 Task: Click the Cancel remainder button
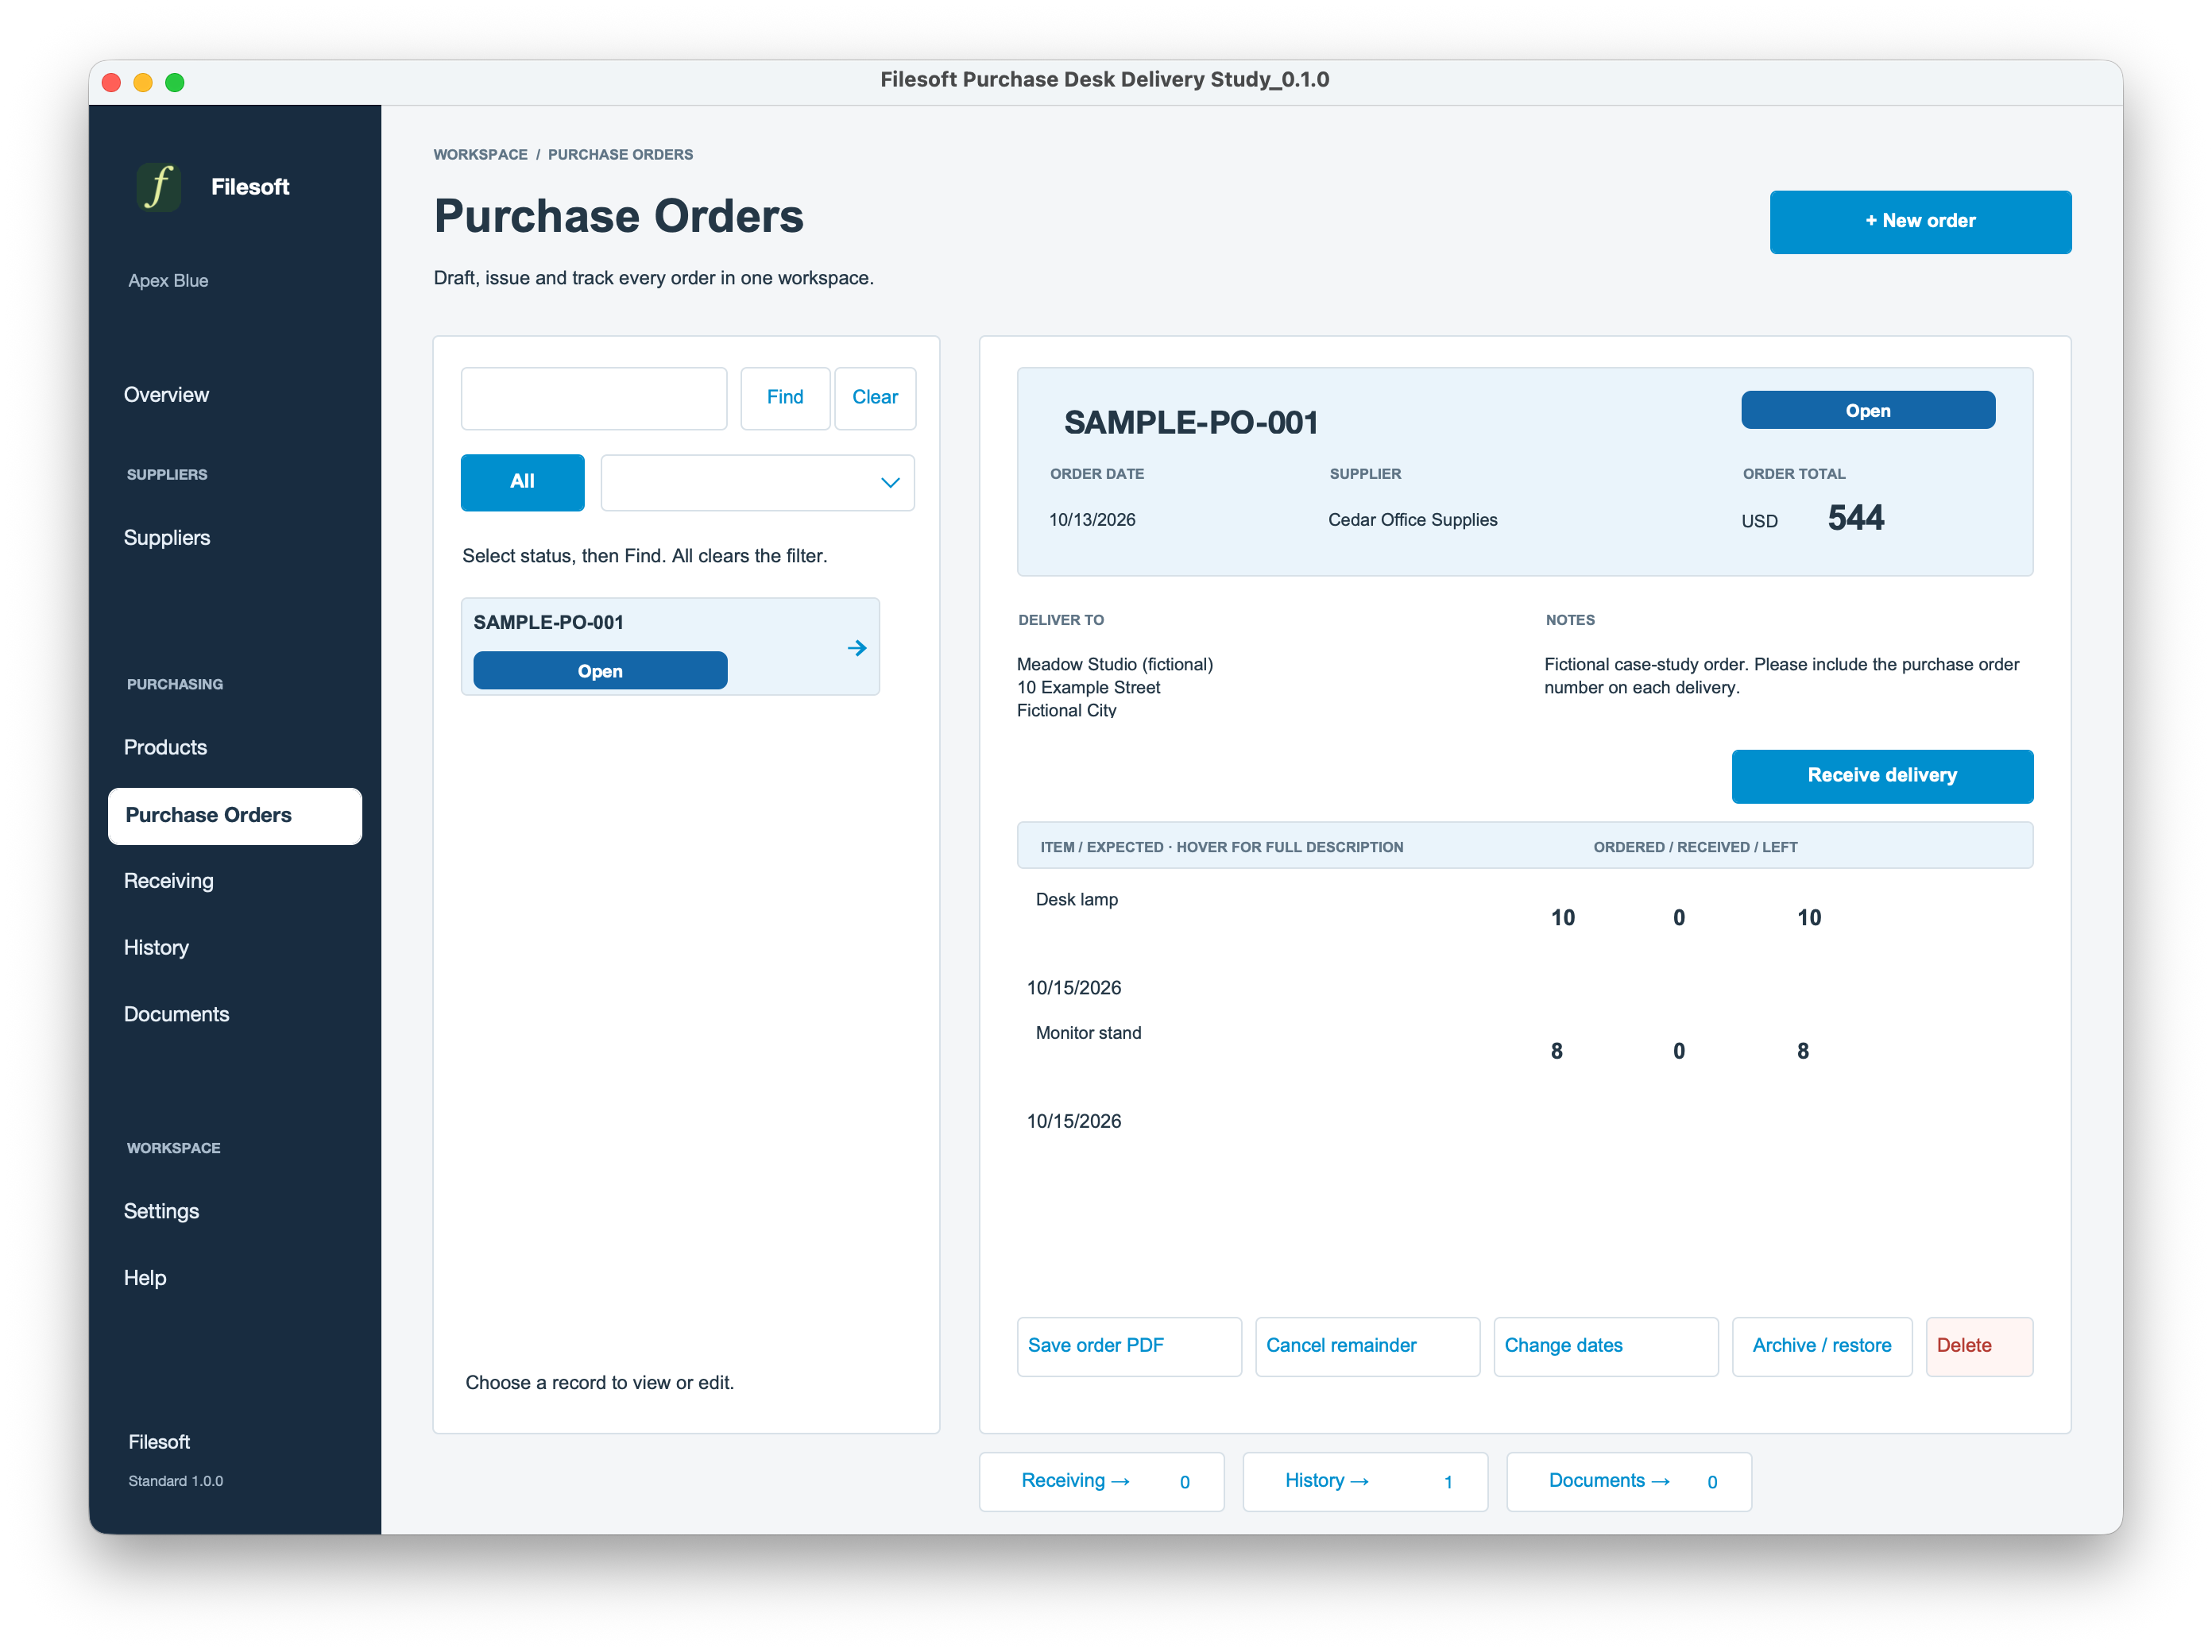(x=1367, y=1346)
